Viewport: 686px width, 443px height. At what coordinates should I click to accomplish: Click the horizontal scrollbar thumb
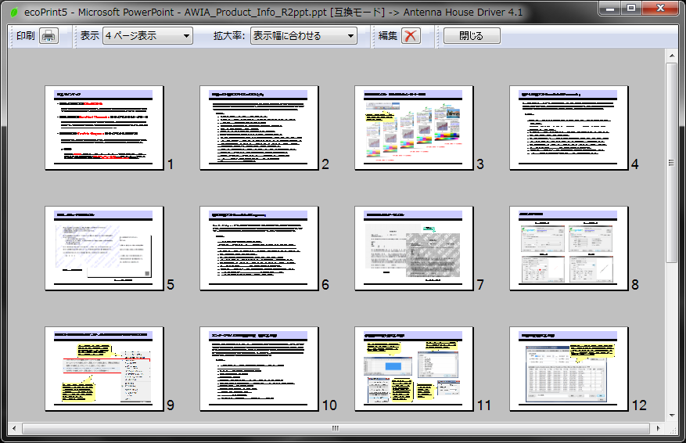tap(336, 428)
